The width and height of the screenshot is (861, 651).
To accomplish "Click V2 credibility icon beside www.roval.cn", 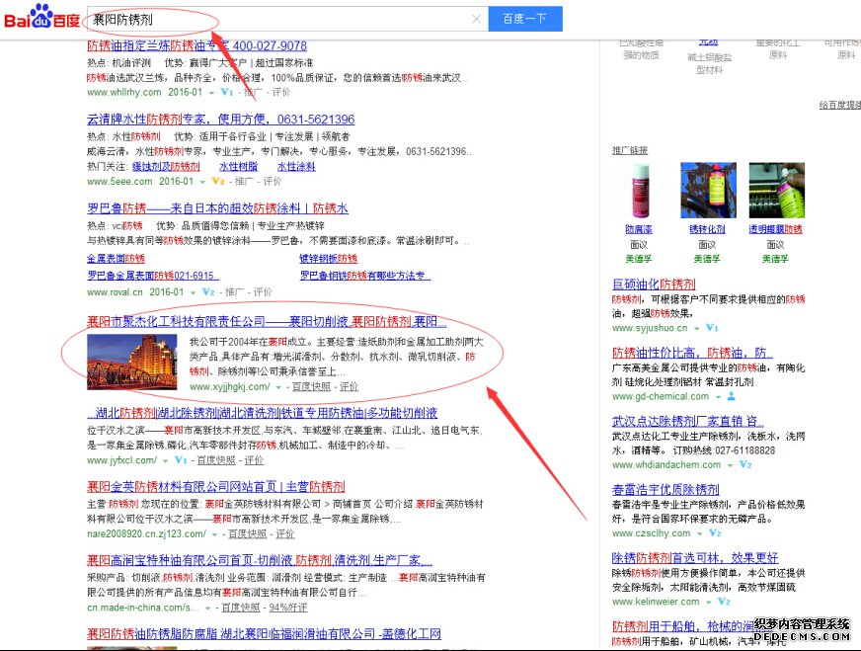I will tap(207, 291).
